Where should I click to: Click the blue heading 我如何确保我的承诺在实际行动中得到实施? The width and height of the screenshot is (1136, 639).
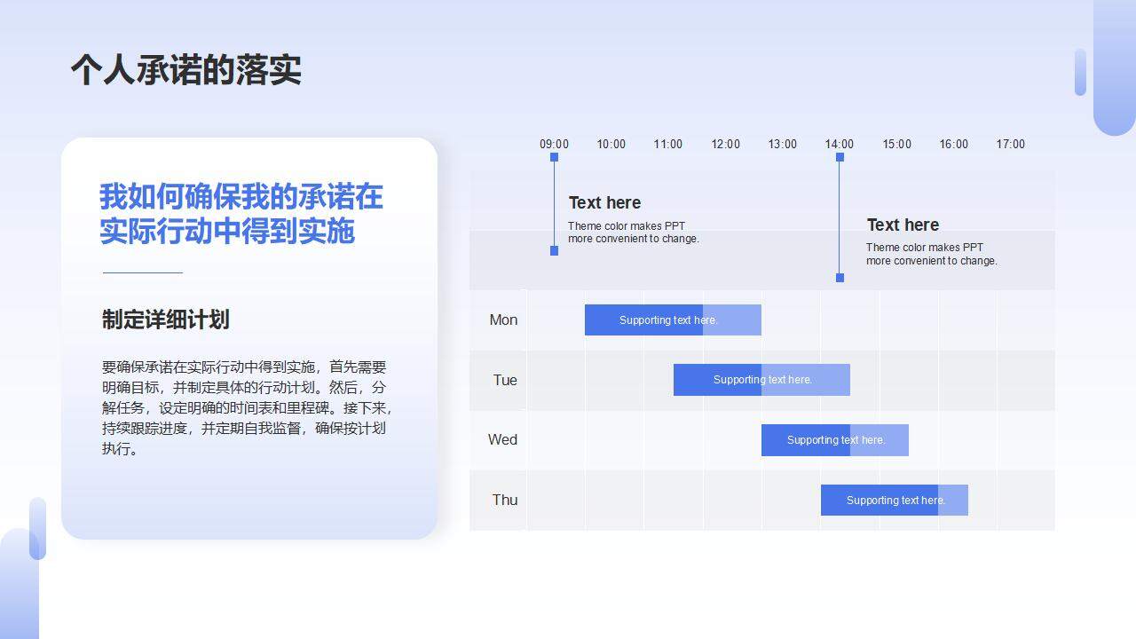pos(241,214)
